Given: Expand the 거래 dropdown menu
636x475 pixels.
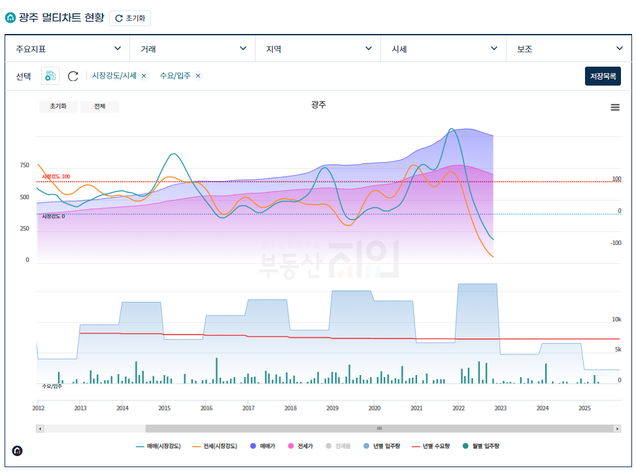Looking at the screenshot, I should [x=193, y=48].
